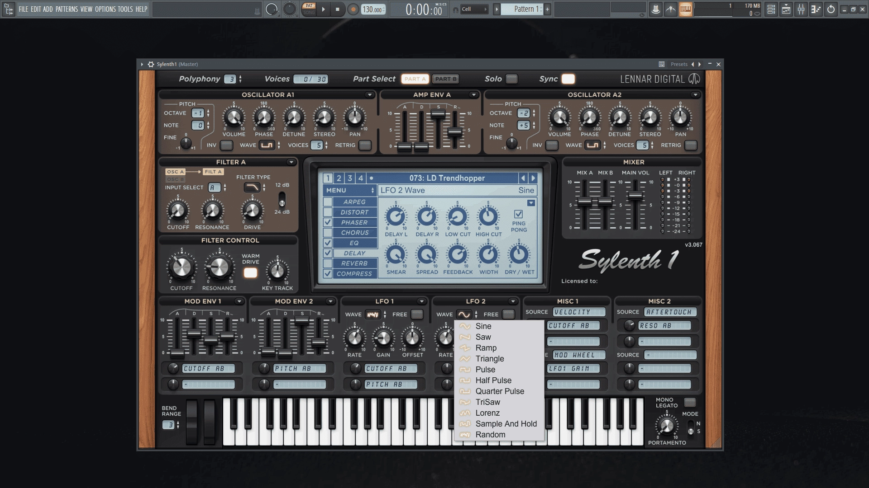Click the add pattern plus button
Screen dimensions: 869x488
547,9
